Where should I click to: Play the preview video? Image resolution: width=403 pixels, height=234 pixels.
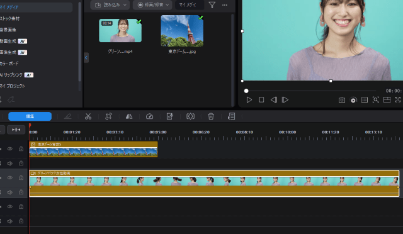pyautogui.click(x=249, y=100)
